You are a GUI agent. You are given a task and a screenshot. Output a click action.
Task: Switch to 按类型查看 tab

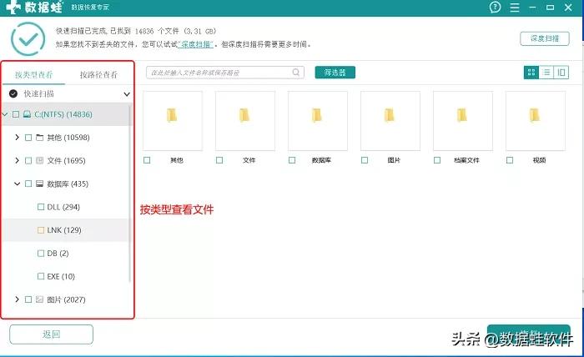click(34, 75)
